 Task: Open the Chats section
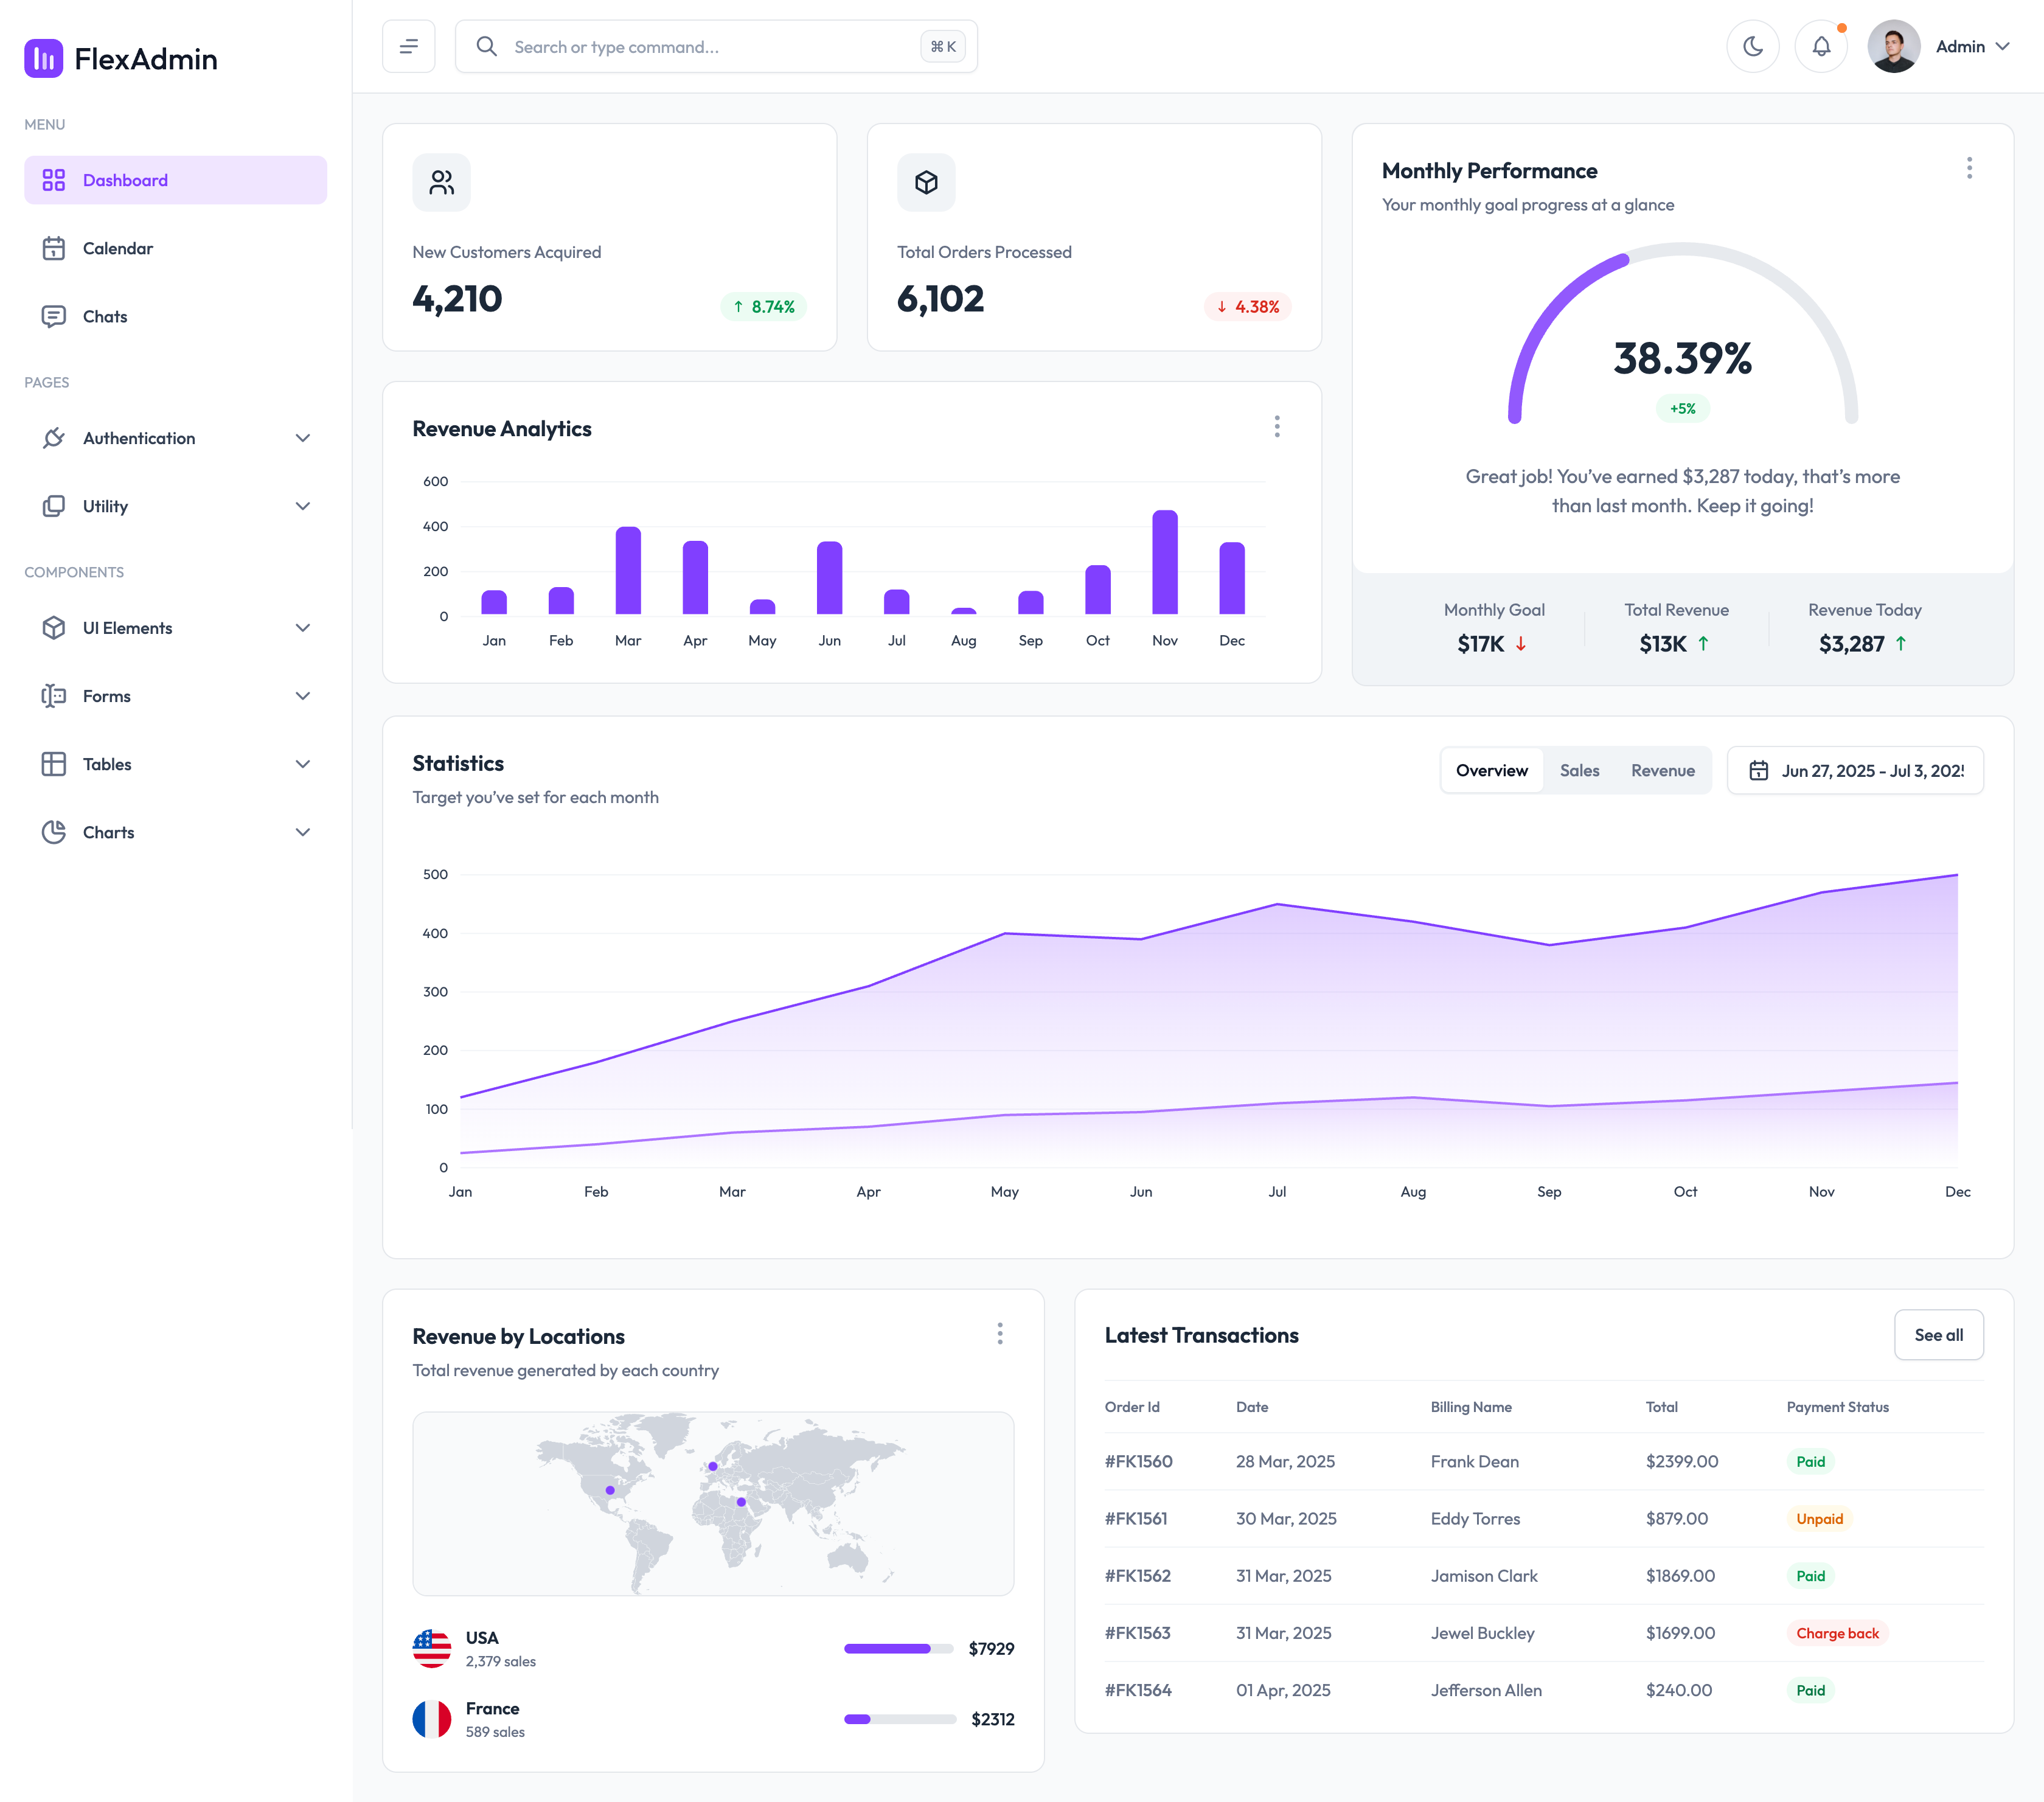click(105, 316)
